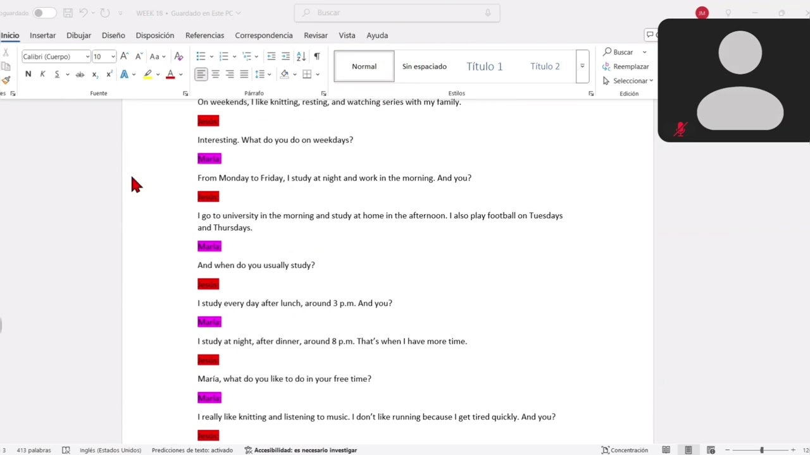Sort paragraphs alphabetically

pos(301,56)
